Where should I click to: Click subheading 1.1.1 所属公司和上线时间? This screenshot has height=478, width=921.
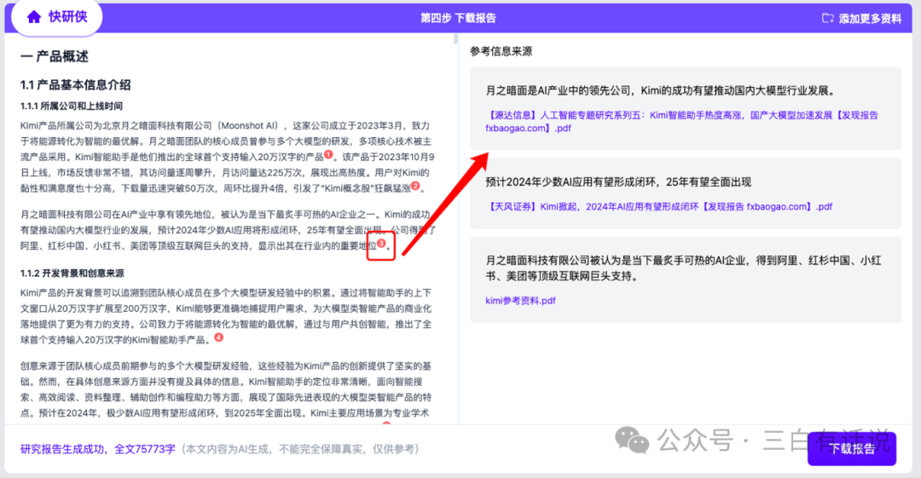(71, 107)
